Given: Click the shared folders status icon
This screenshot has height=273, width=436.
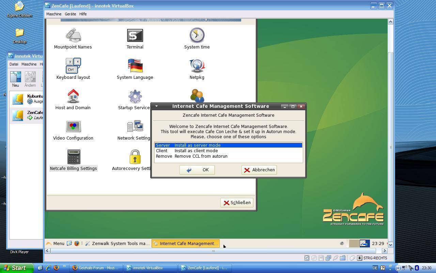Looking at the screenshot, I should pos(343,258).
